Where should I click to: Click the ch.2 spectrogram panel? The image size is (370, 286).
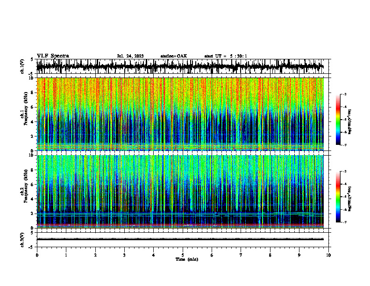[180, 192]
